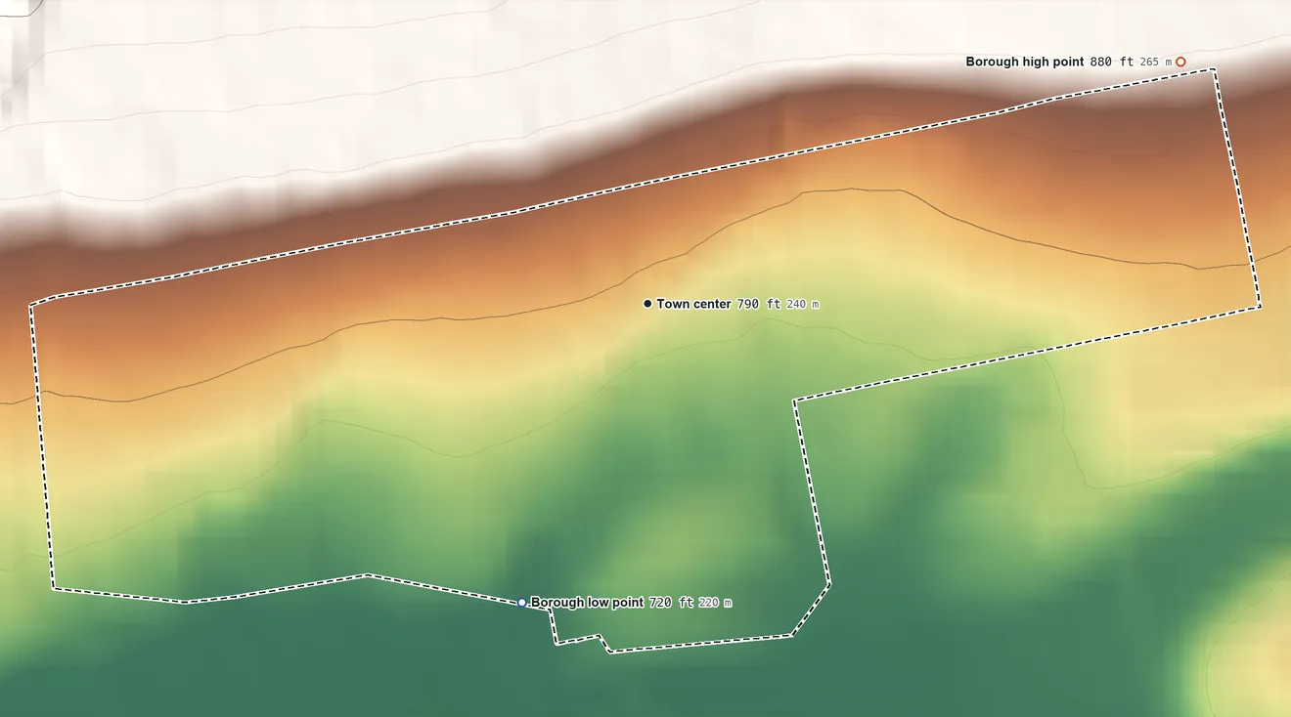Select the "220 m" elevation value
Viewport: 1291px width, 717px height.
[x=715, y=603]
